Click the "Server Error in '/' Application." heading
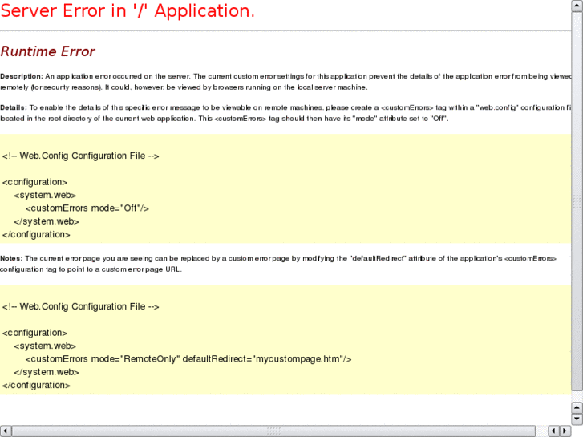The height and width of the screenshot is (437, 583). coord(128,10)
